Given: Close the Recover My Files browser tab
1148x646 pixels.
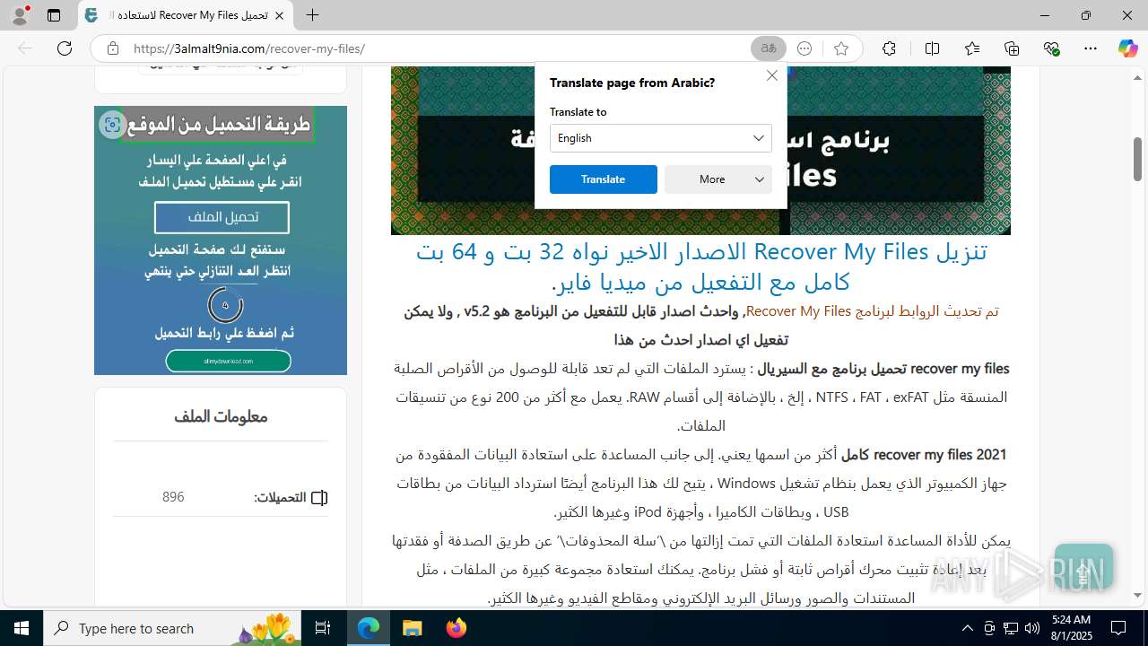Looking at the screenshot, I should 279,15.
